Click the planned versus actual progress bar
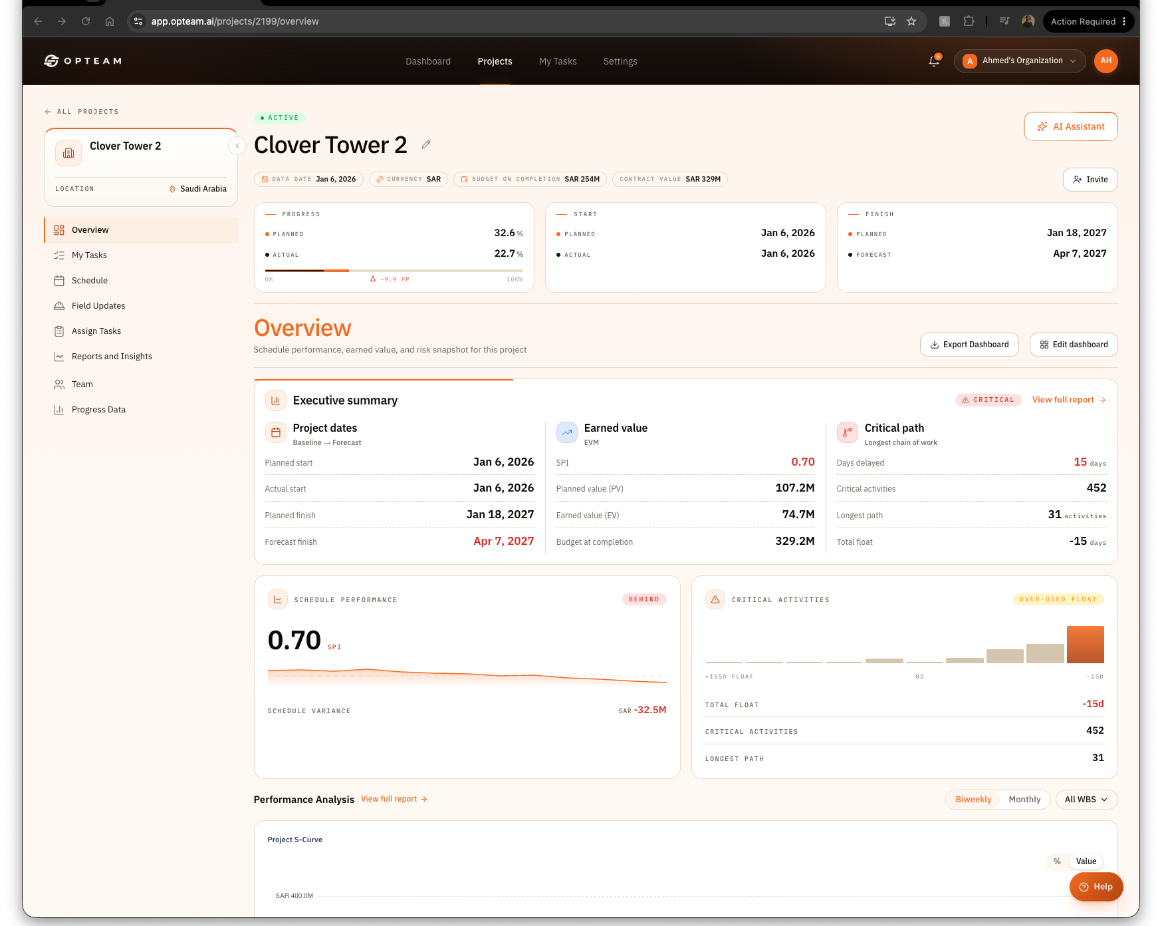Image resolution: width=1162 pixels, height=926 pixels. pyautogui.click(x=394, y=271)
